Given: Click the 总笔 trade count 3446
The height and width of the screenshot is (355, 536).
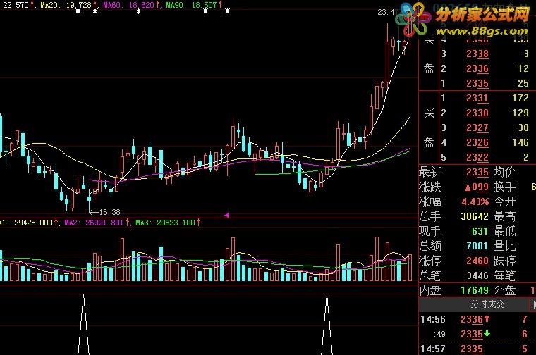Looking at the screenshot, I should point(477,275).
